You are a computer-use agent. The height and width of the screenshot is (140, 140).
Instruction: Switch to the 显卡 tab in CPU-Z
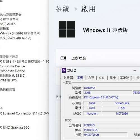pos(113,78)
